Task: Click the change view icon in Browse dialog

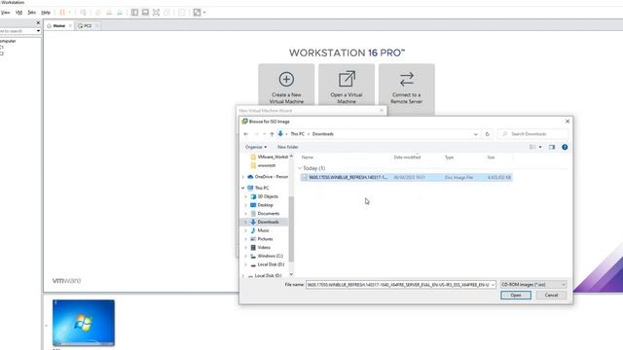Action: tap(532, 147)
